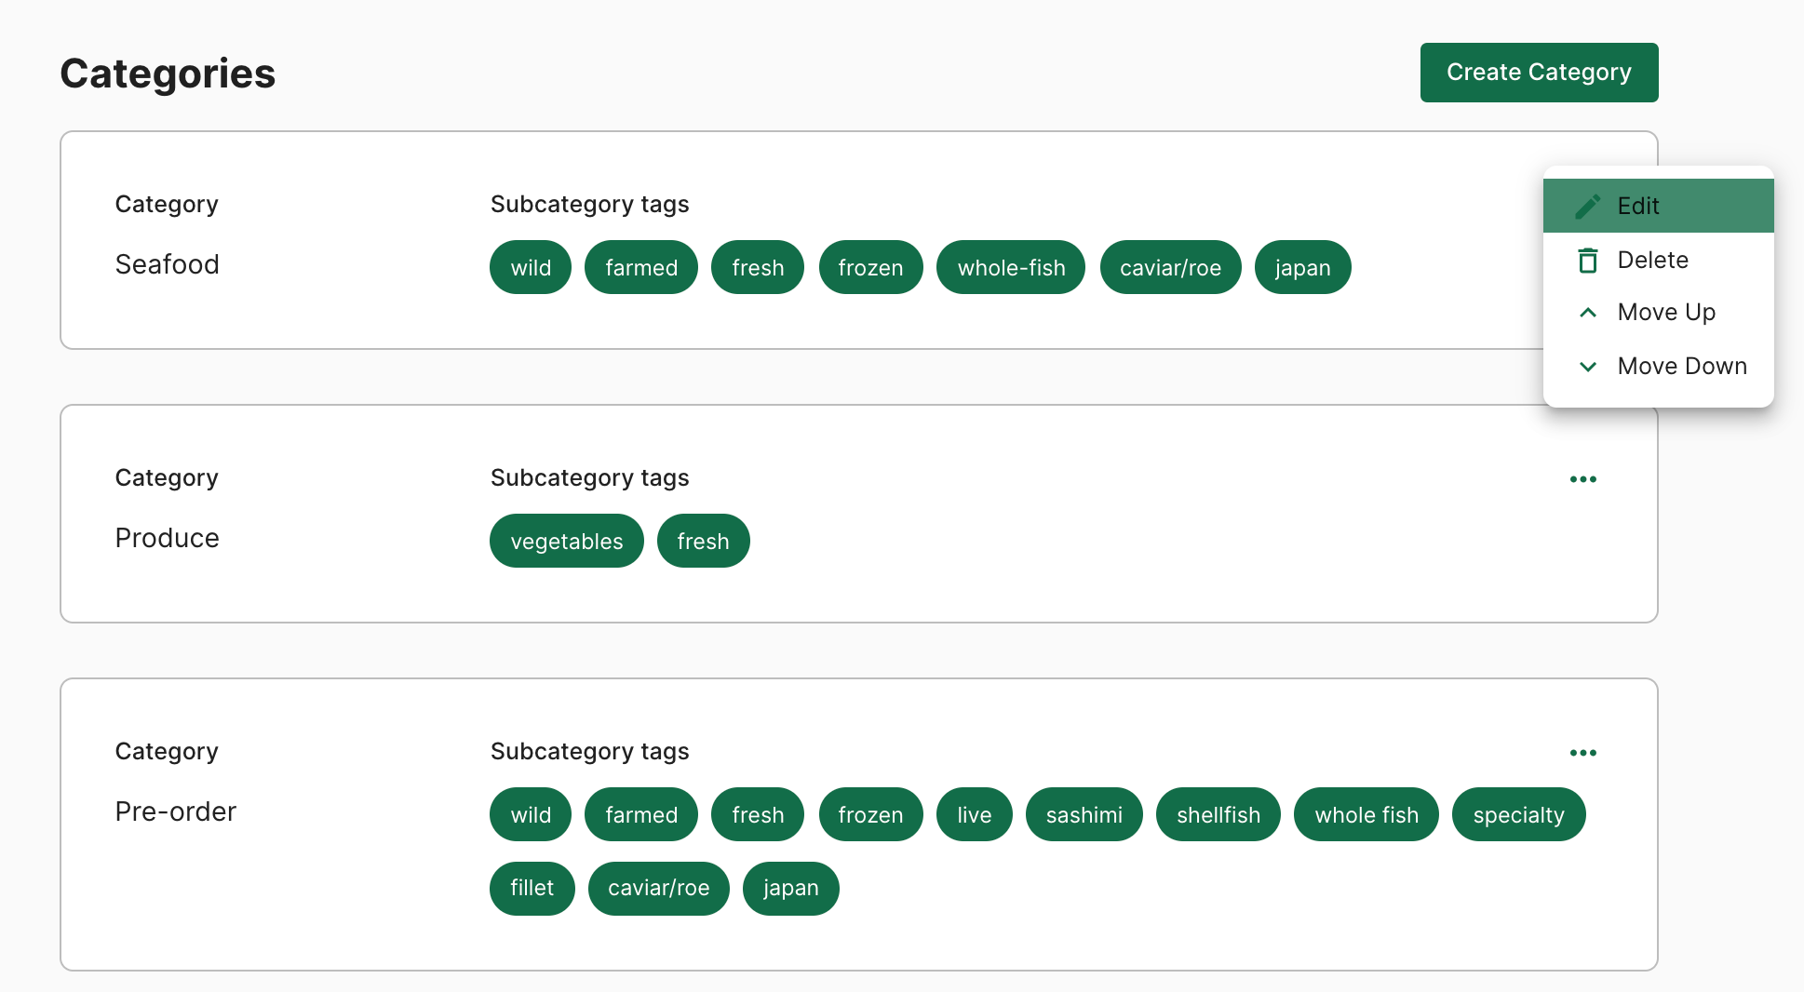Click the Pre-order farmed tag

coord(641,814)
